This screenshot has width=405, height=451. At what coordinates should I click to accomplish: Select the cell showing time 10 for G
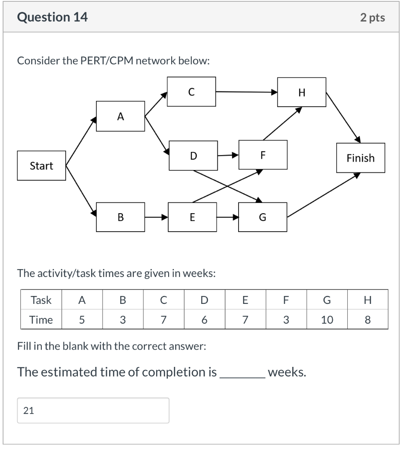click(x=327, y=320)
